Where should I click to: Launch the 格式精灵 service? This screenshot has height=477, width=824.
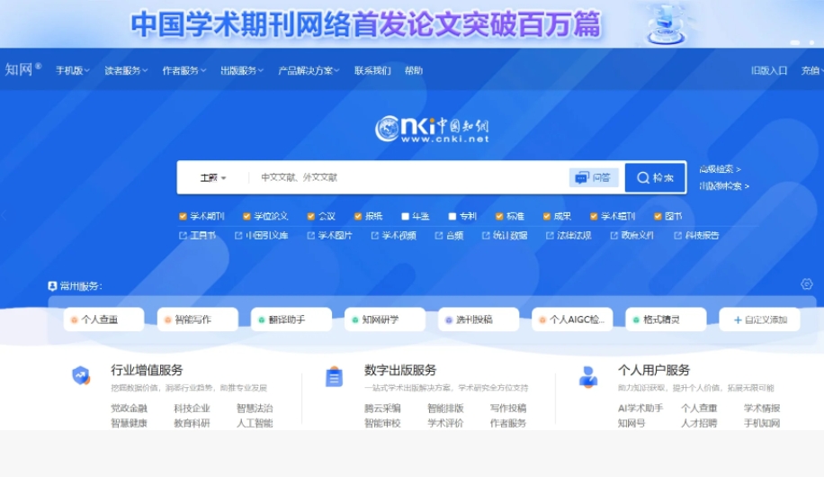coord(666,319)
